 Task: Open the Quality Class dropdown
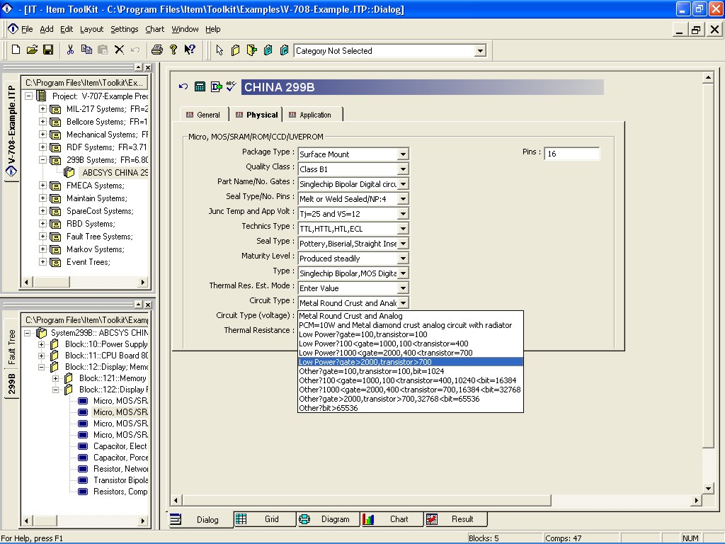(x=403, y=169)
